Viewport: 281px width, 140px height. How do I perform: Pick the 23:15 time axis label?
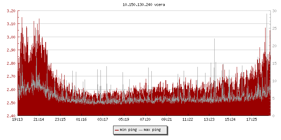click(60, 120)
